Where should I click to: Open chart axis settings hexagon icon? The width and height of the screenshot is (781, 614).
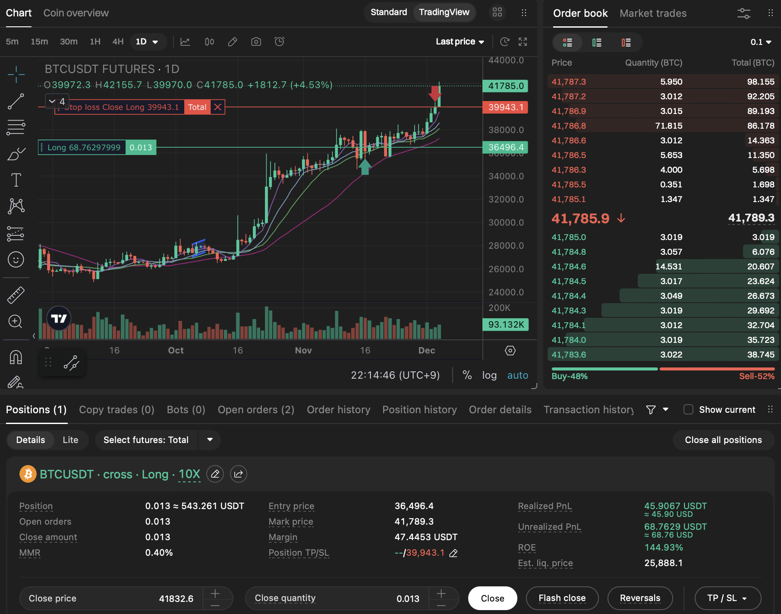click(510, 351)
